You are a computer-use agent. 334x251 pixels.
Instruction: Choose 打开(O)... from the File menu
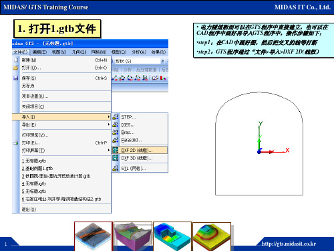pos(61,68)
